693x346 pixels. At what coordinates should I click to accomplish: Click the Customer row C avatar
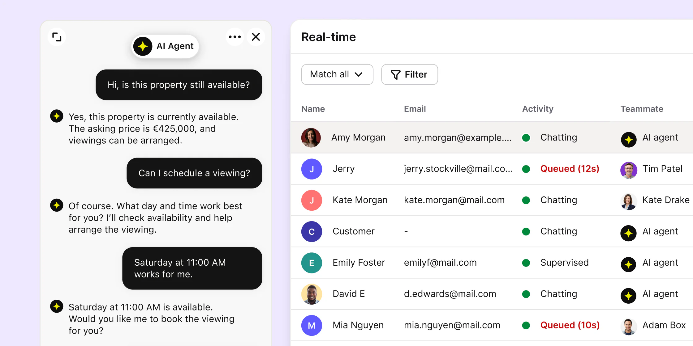(x=312, y=231)
